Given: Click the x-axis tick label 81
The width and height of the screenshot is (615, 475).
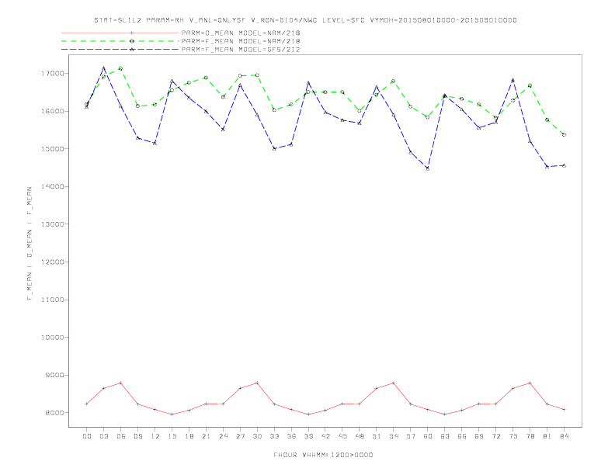Looking at the screenshot, I should [547, 436].
